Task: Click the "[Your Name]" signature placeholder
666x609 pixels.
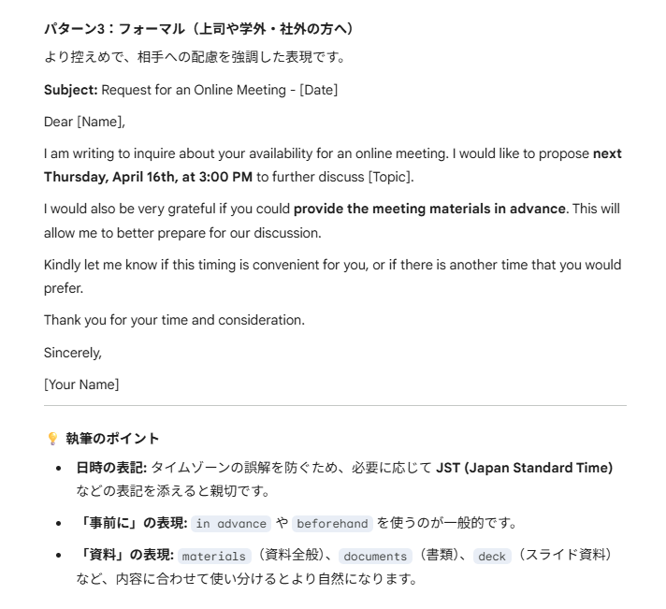Action: [81, 384]
